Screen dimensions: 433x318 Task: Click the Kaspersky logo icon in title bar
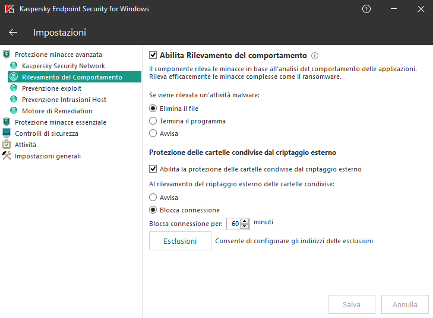[10, 9]
